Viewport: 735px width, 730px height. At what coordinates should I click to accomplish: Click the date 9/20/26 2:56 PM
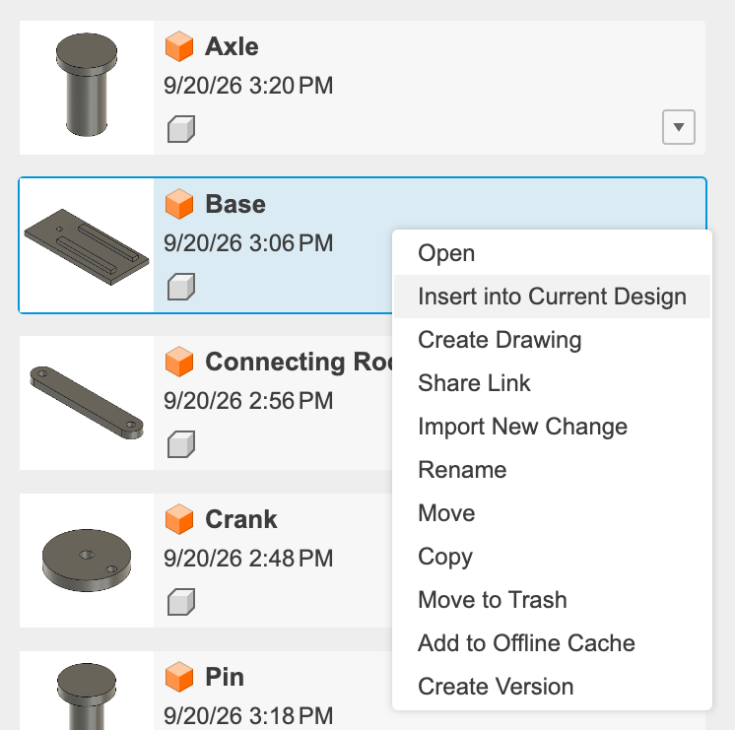248,401
